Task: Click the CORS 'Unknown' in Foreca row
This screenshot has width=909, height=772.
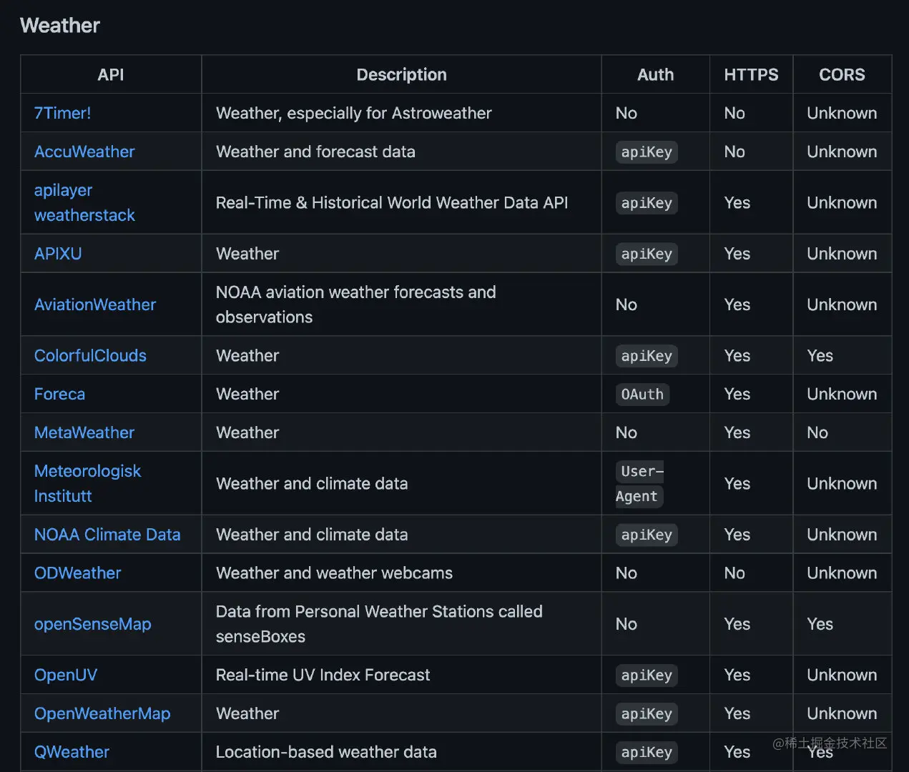Action: 842,394
